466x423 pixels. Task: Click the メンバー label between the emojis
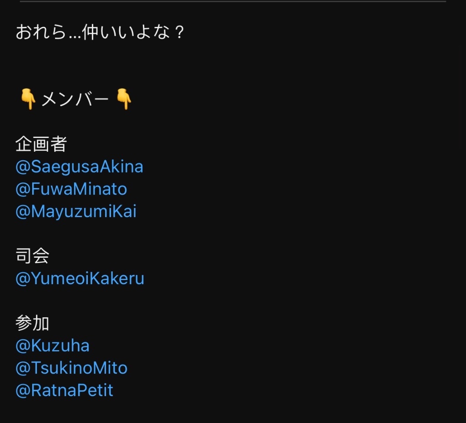tap(75, 99)
